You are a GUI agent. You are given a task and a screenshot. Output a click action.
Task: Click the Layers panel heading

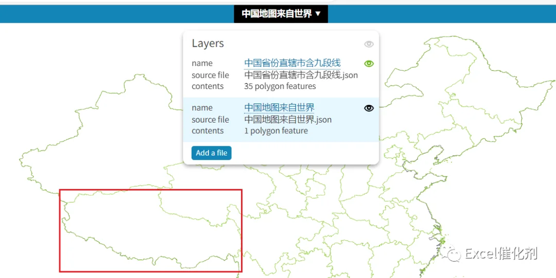208,43
